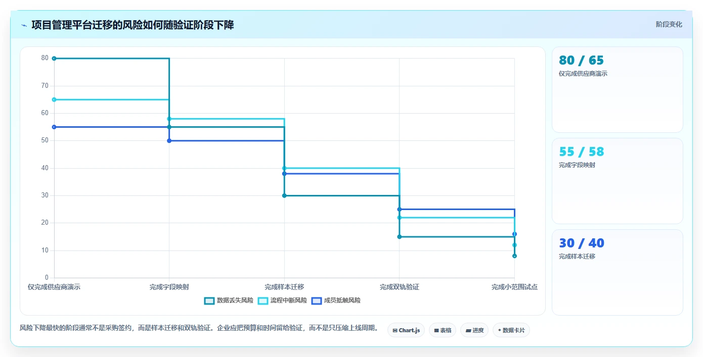Select the 30 / 40 data card

pyautogui.click(x=618, y=273)
